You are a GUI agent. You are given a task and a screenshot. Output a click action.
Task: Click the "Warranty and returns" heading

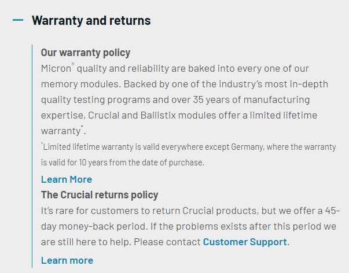point(91,21)
